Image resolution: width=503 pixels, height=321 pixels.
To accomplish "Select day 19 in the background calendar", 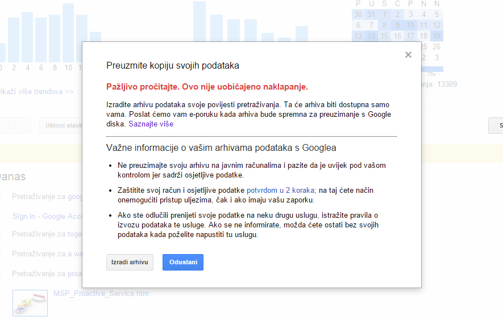I will [x=437, y=36].
